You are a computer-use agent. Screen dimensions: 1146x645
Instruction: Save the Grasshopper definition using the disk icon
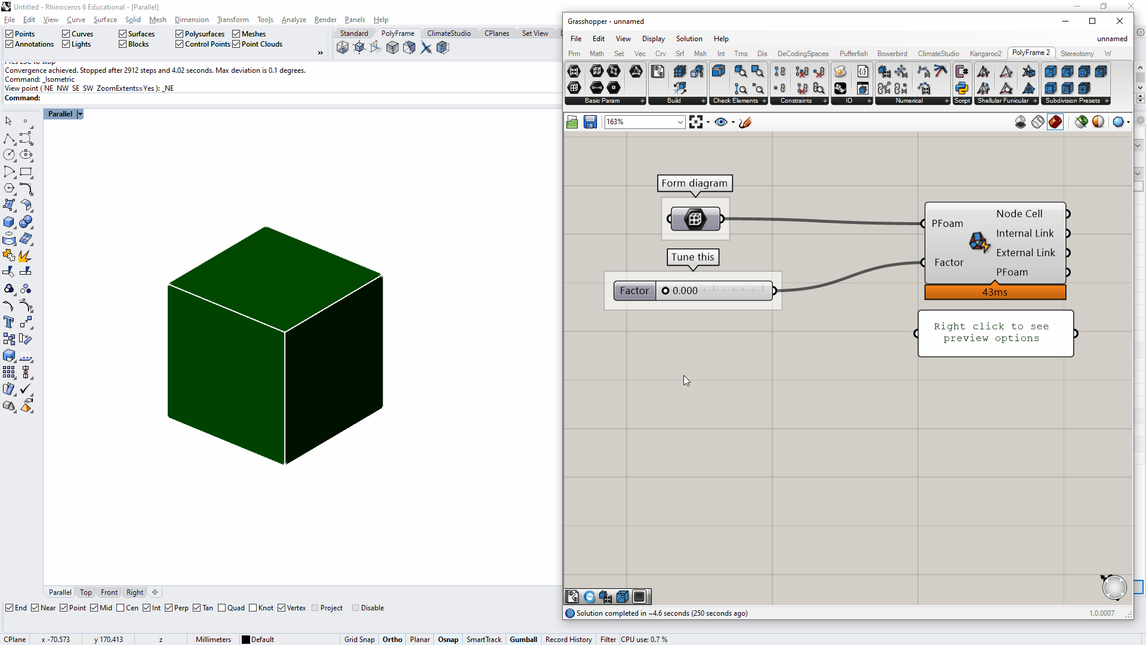click(x=590, y=122)
